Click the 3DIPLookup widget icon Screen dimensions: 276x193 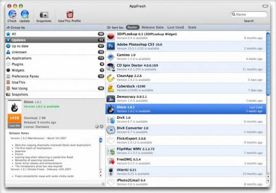point(111,36)
